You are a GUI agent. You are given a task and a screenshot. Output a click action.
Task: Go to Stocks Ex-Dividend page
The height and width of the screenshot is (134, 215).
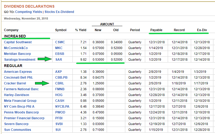59,12
